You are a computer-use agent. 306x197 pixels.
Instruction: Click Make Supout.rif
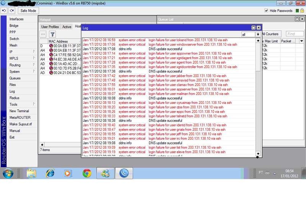click(21, 124)
